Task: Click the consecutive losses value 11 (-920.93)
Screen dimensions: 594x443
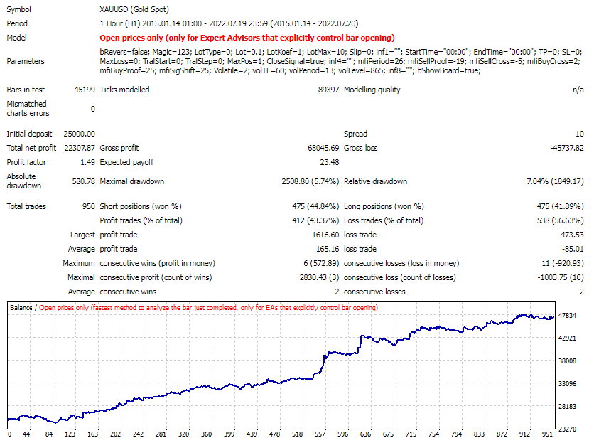Action: pyautogui.click(x=563, y=263)
